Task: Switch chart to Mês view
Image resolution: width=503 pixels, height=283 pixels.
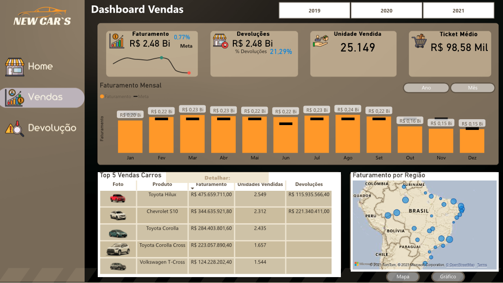Action: (x=473, y=88)
